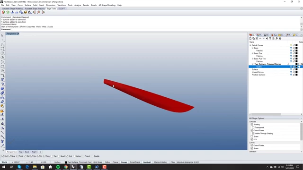This screenshot has width=303, height=170.
Task: Click the material circle on Guides layer row
Action: point(299,67)
